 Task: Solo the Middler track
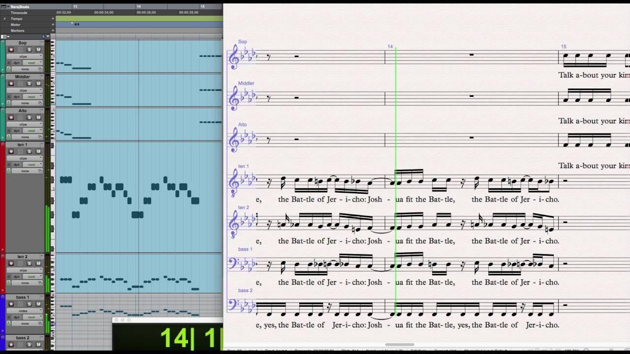pos(29,84)
